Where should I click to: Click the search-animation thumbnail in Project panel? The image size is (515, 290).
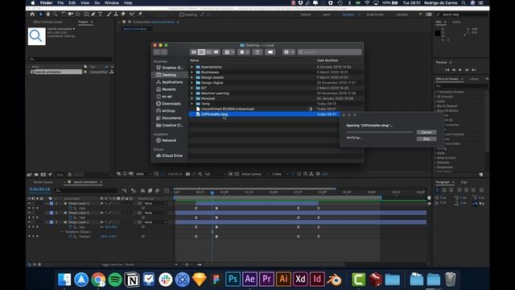point(37,36)
